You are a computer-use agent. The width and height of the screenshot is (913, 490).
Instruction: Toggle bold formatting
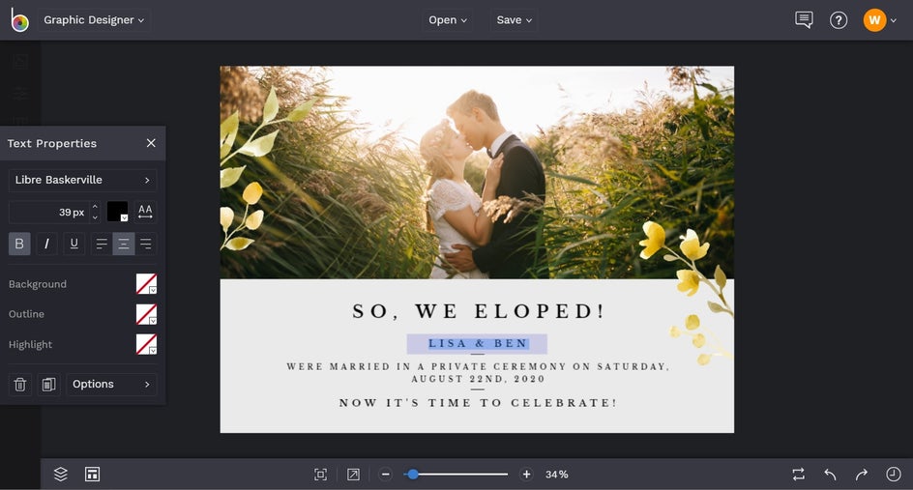tap(19, 244)
